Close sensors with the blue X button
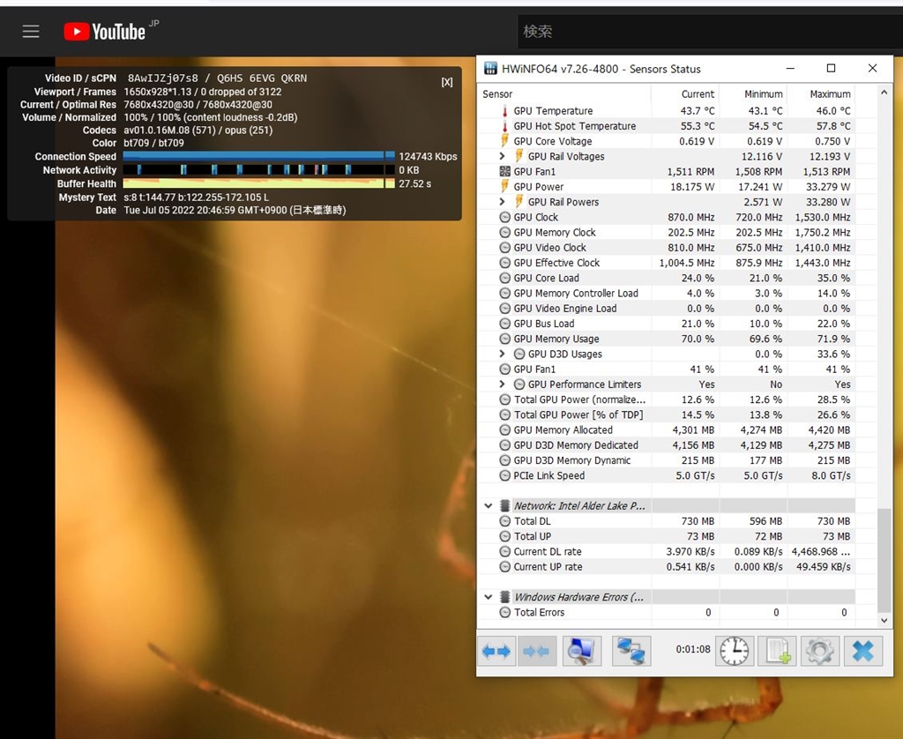Image resolution: width=903 pixels, height=739 pixels. [x=863, y=651]
